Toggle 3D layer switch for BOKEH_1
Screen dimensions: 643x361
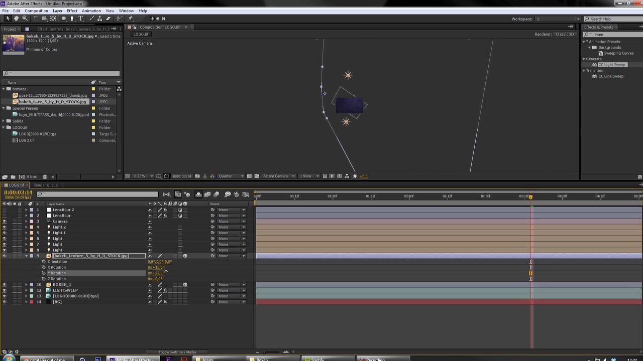185,285
